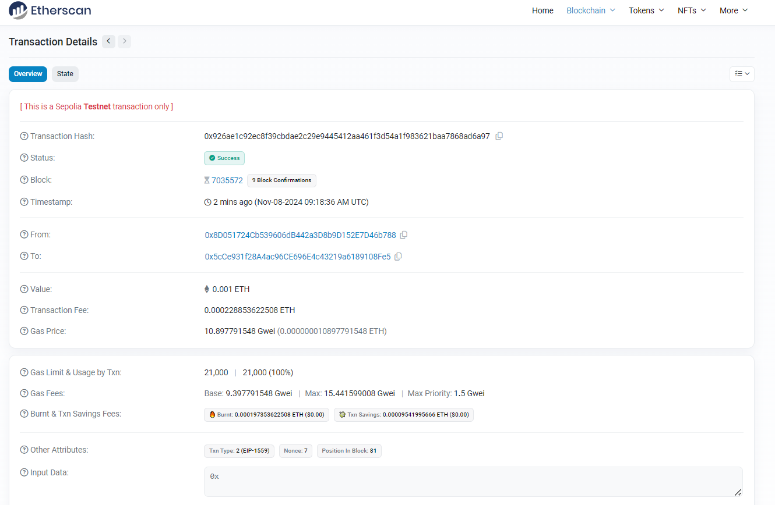Click help icon beside Block

pos(24,180)
